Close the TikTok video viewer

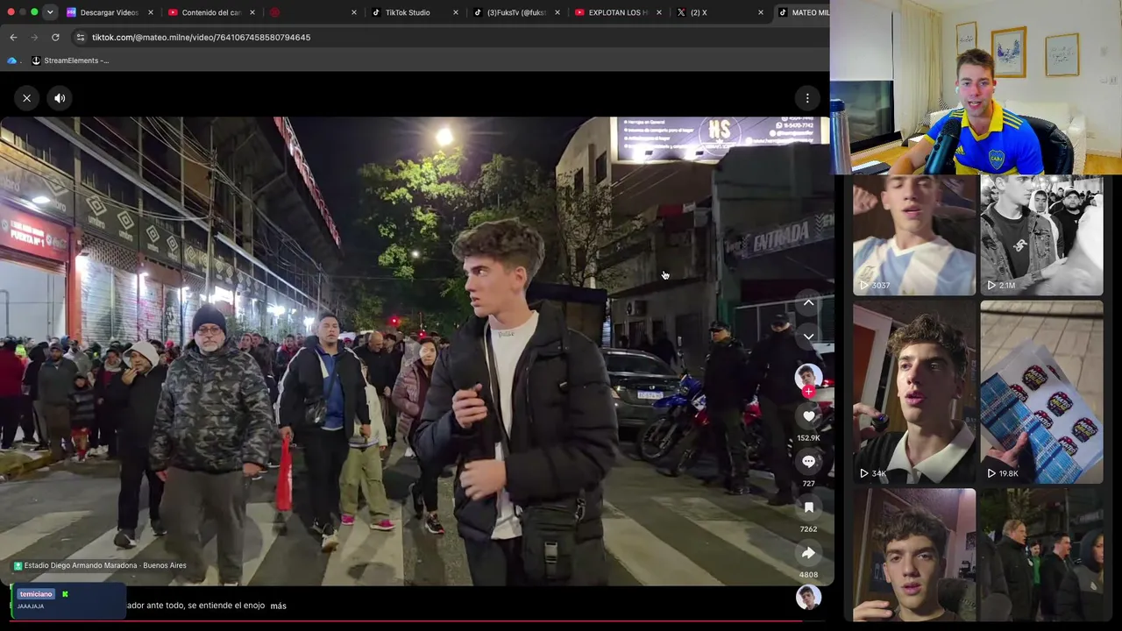(x=26, y=98)
